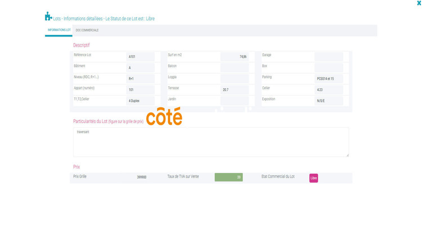Close the lot details window
422x236 pixels.
(418, 3)
